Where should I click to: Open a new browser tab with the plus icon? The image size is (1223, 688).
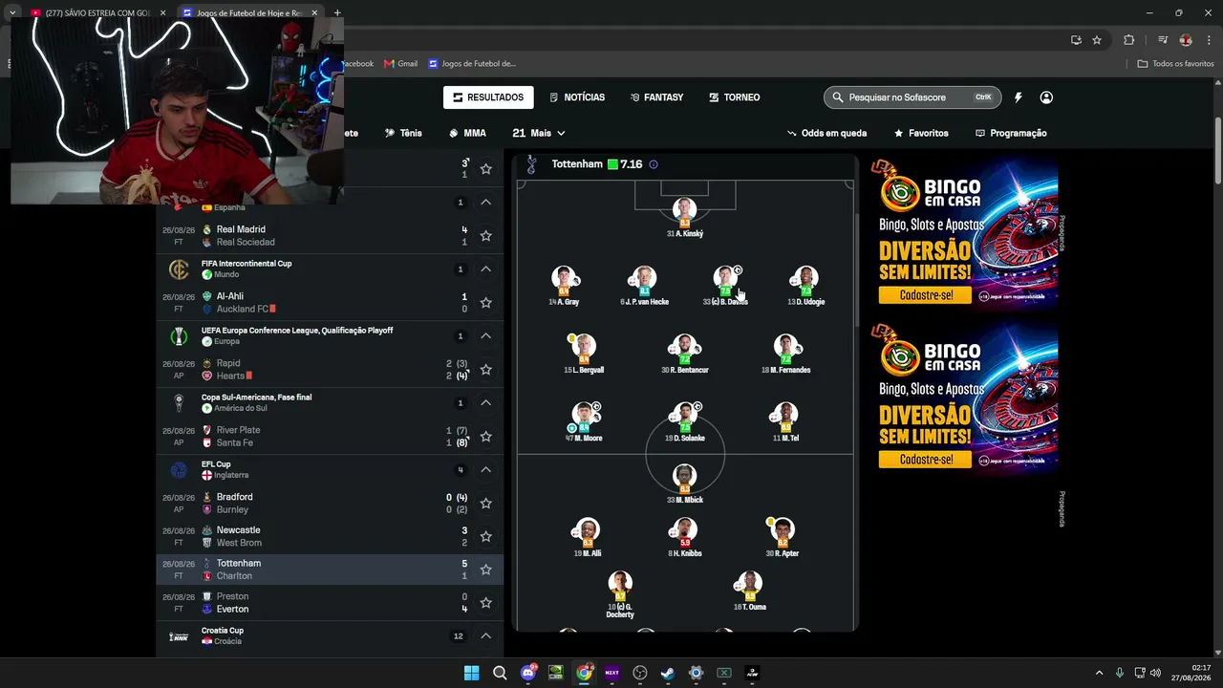point(337,13)
